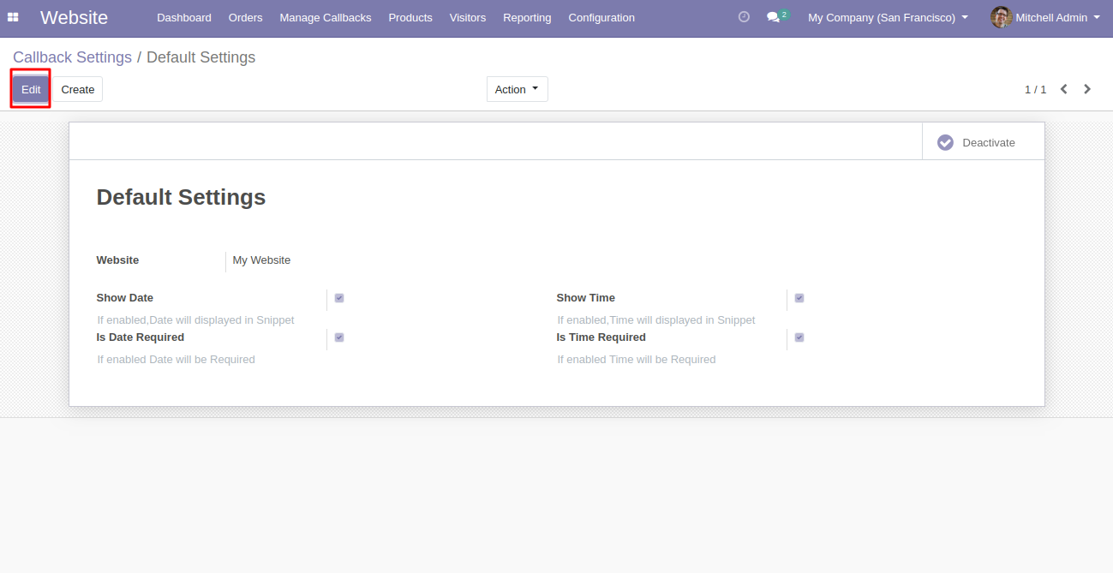Disable the Show Time checkbox
This screenshot has height=573, width=1113.
click(x=799, y=298)
